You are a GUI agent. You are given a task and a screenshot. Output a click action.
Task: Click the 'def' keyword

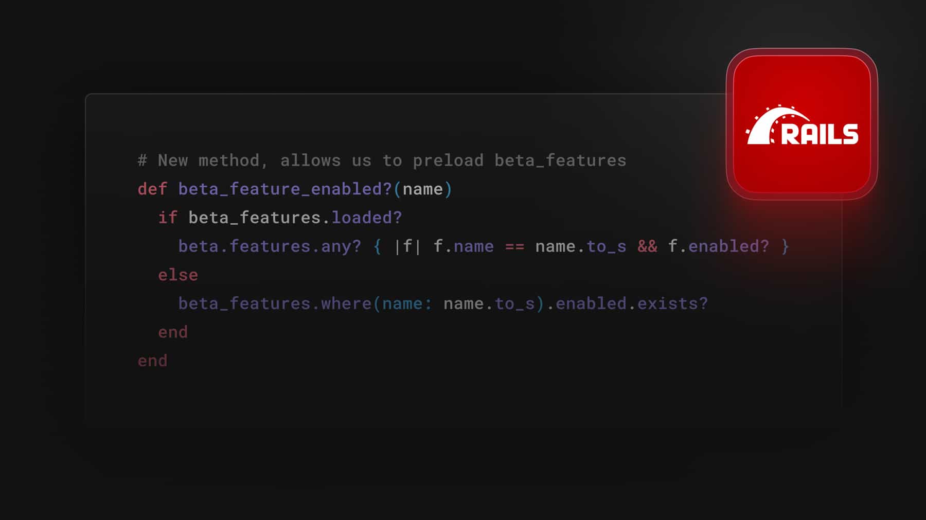coord(152,189)
